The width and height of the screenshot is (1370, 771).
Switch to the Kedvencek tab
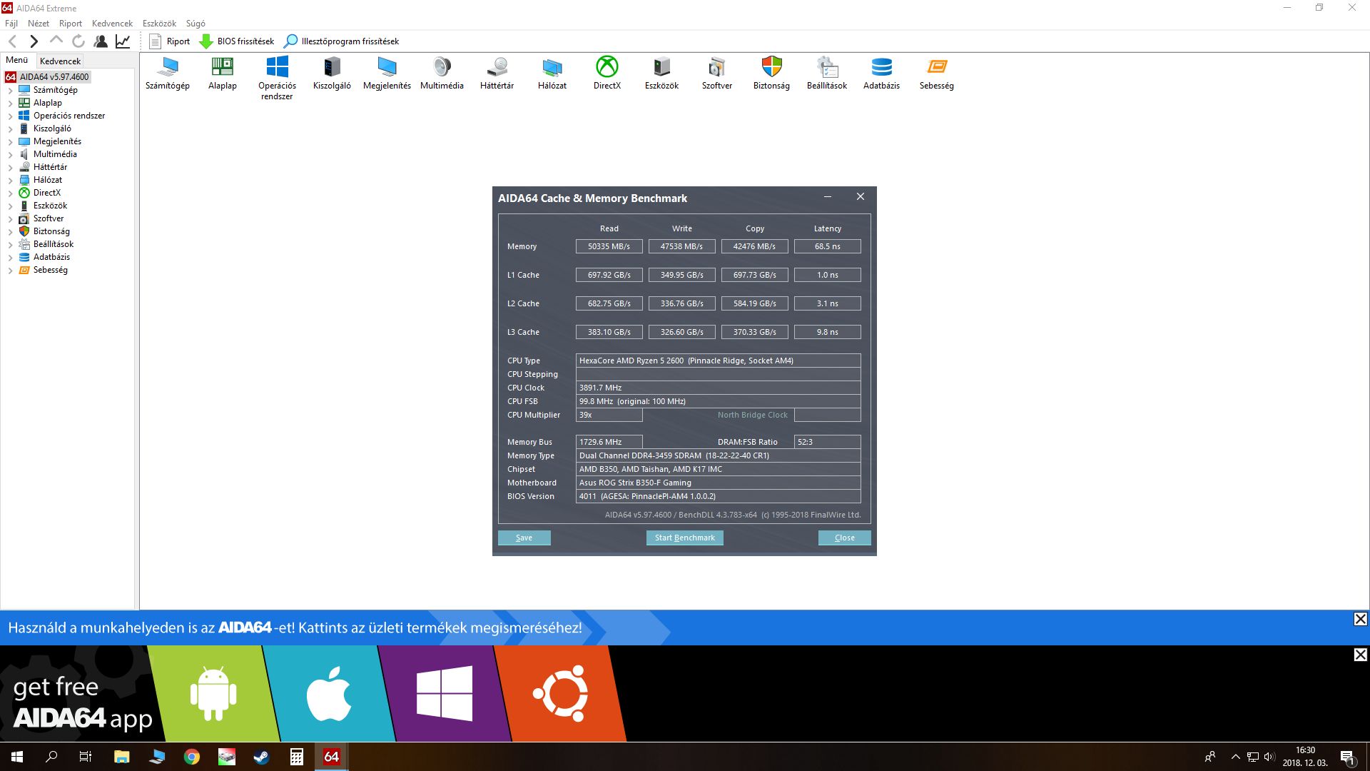60,61
